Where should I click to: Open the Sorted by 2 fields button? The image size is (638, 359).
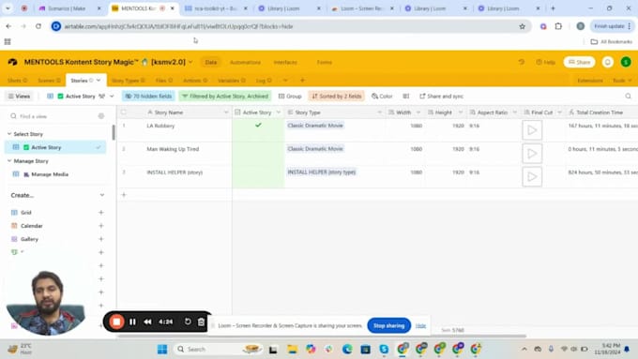point(337,97)
